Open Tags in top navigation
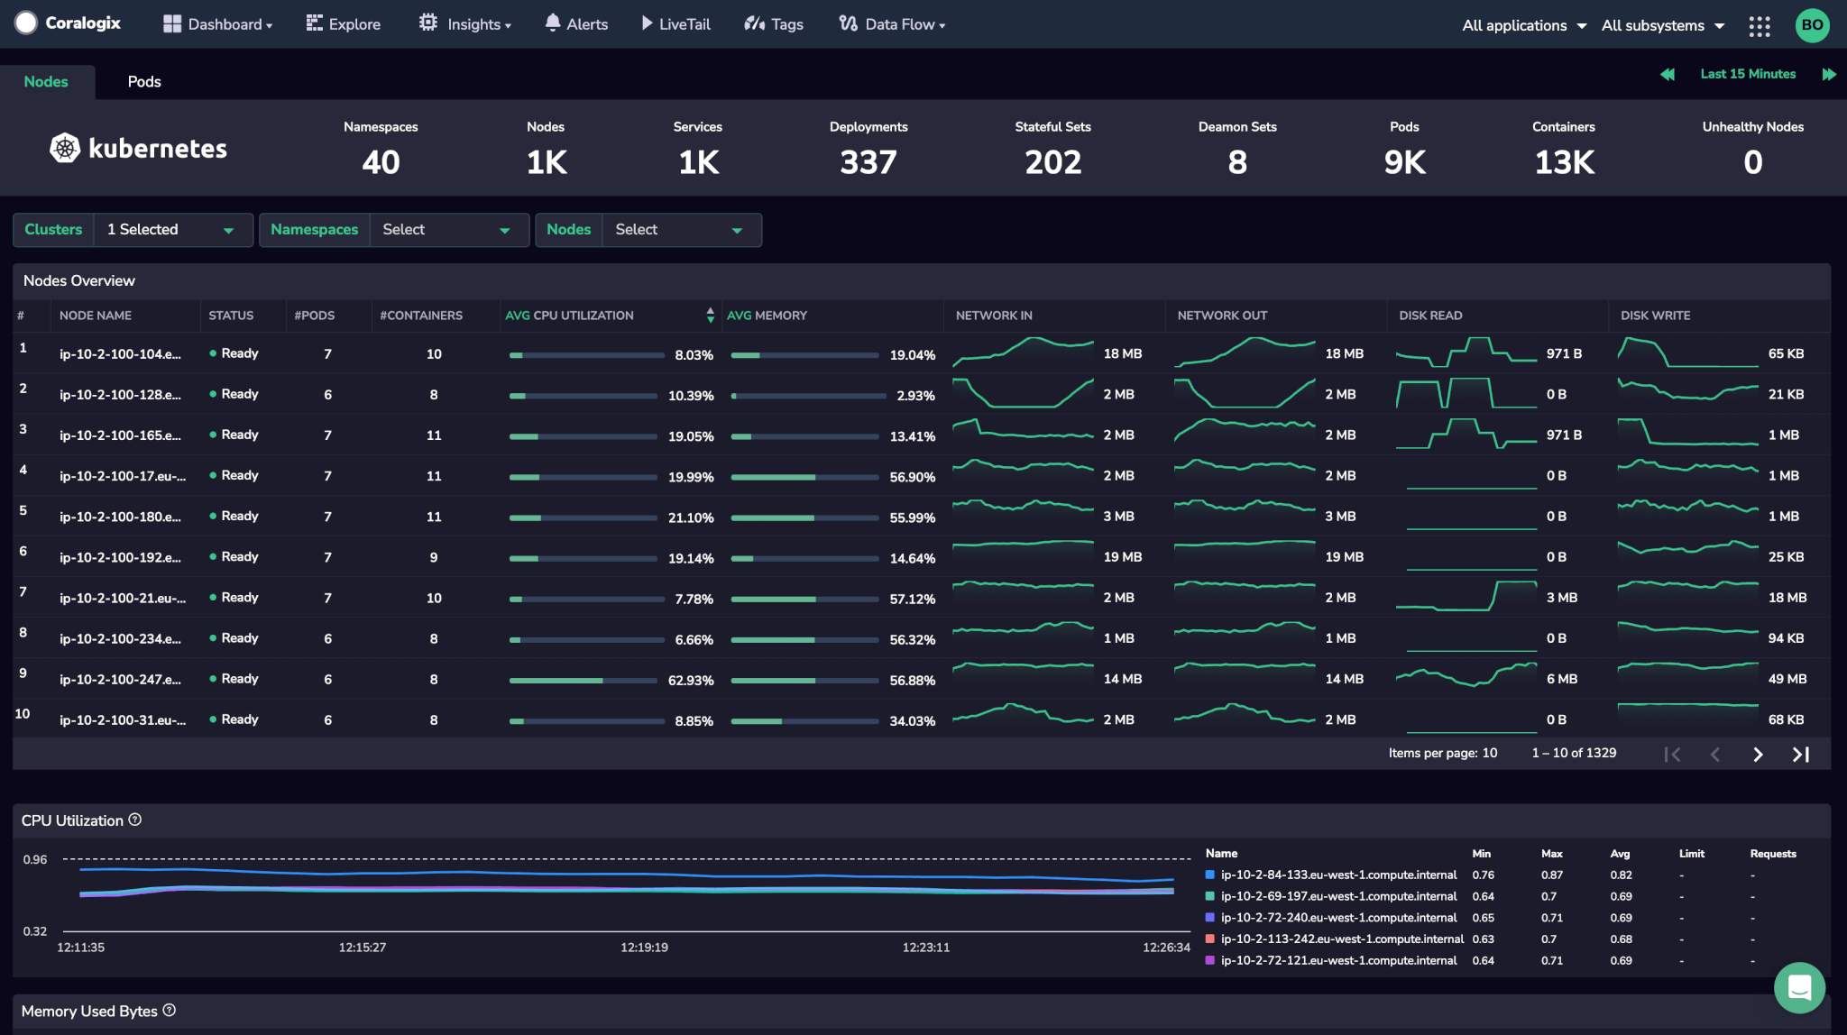 point(774,24)
